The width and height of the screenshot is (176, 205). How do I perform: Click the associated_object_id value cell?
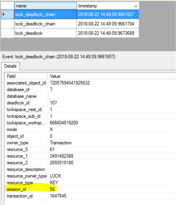(112, 83)
